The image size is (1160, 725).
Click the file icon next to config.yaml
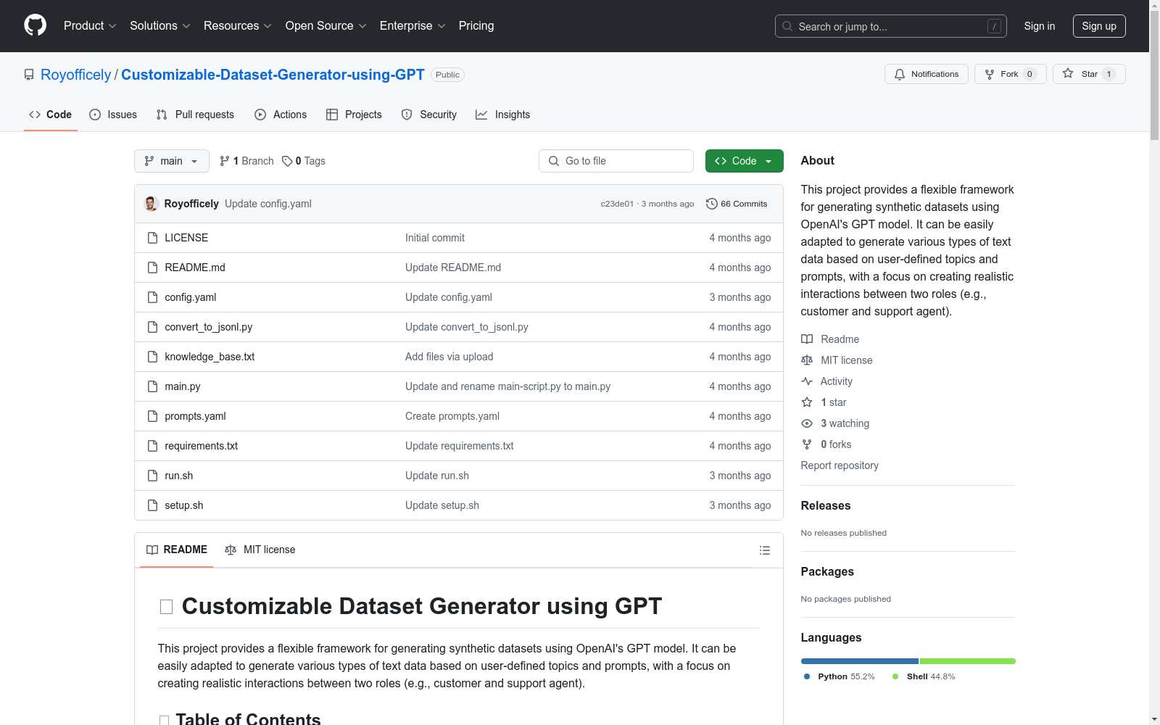152,297
